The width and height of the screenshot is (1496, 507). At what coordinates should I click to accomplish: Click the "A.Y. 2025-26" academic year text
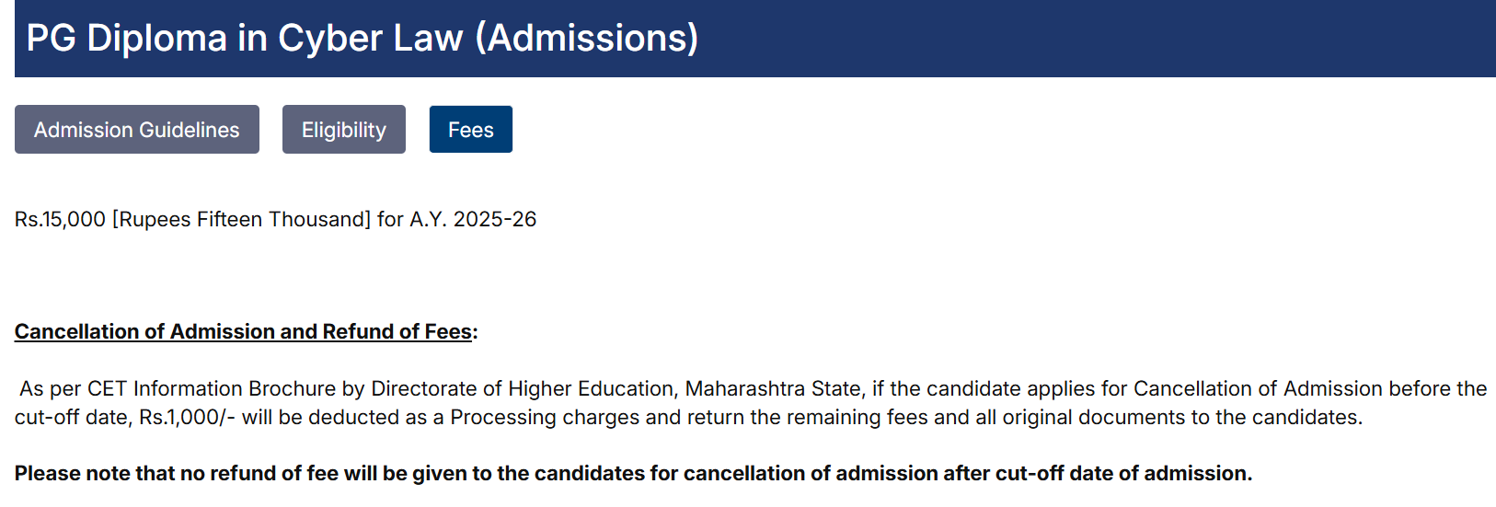point(473,219)
